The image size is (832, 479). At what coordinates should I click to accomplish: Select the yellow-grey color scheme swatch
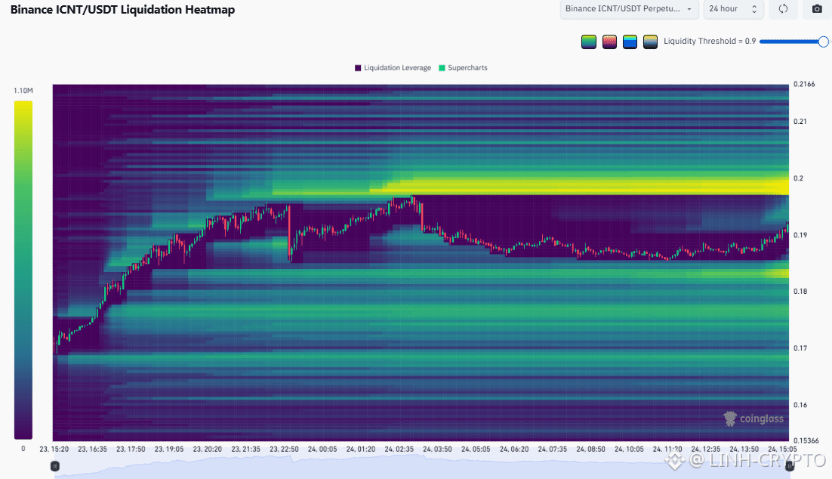[651, 42]
